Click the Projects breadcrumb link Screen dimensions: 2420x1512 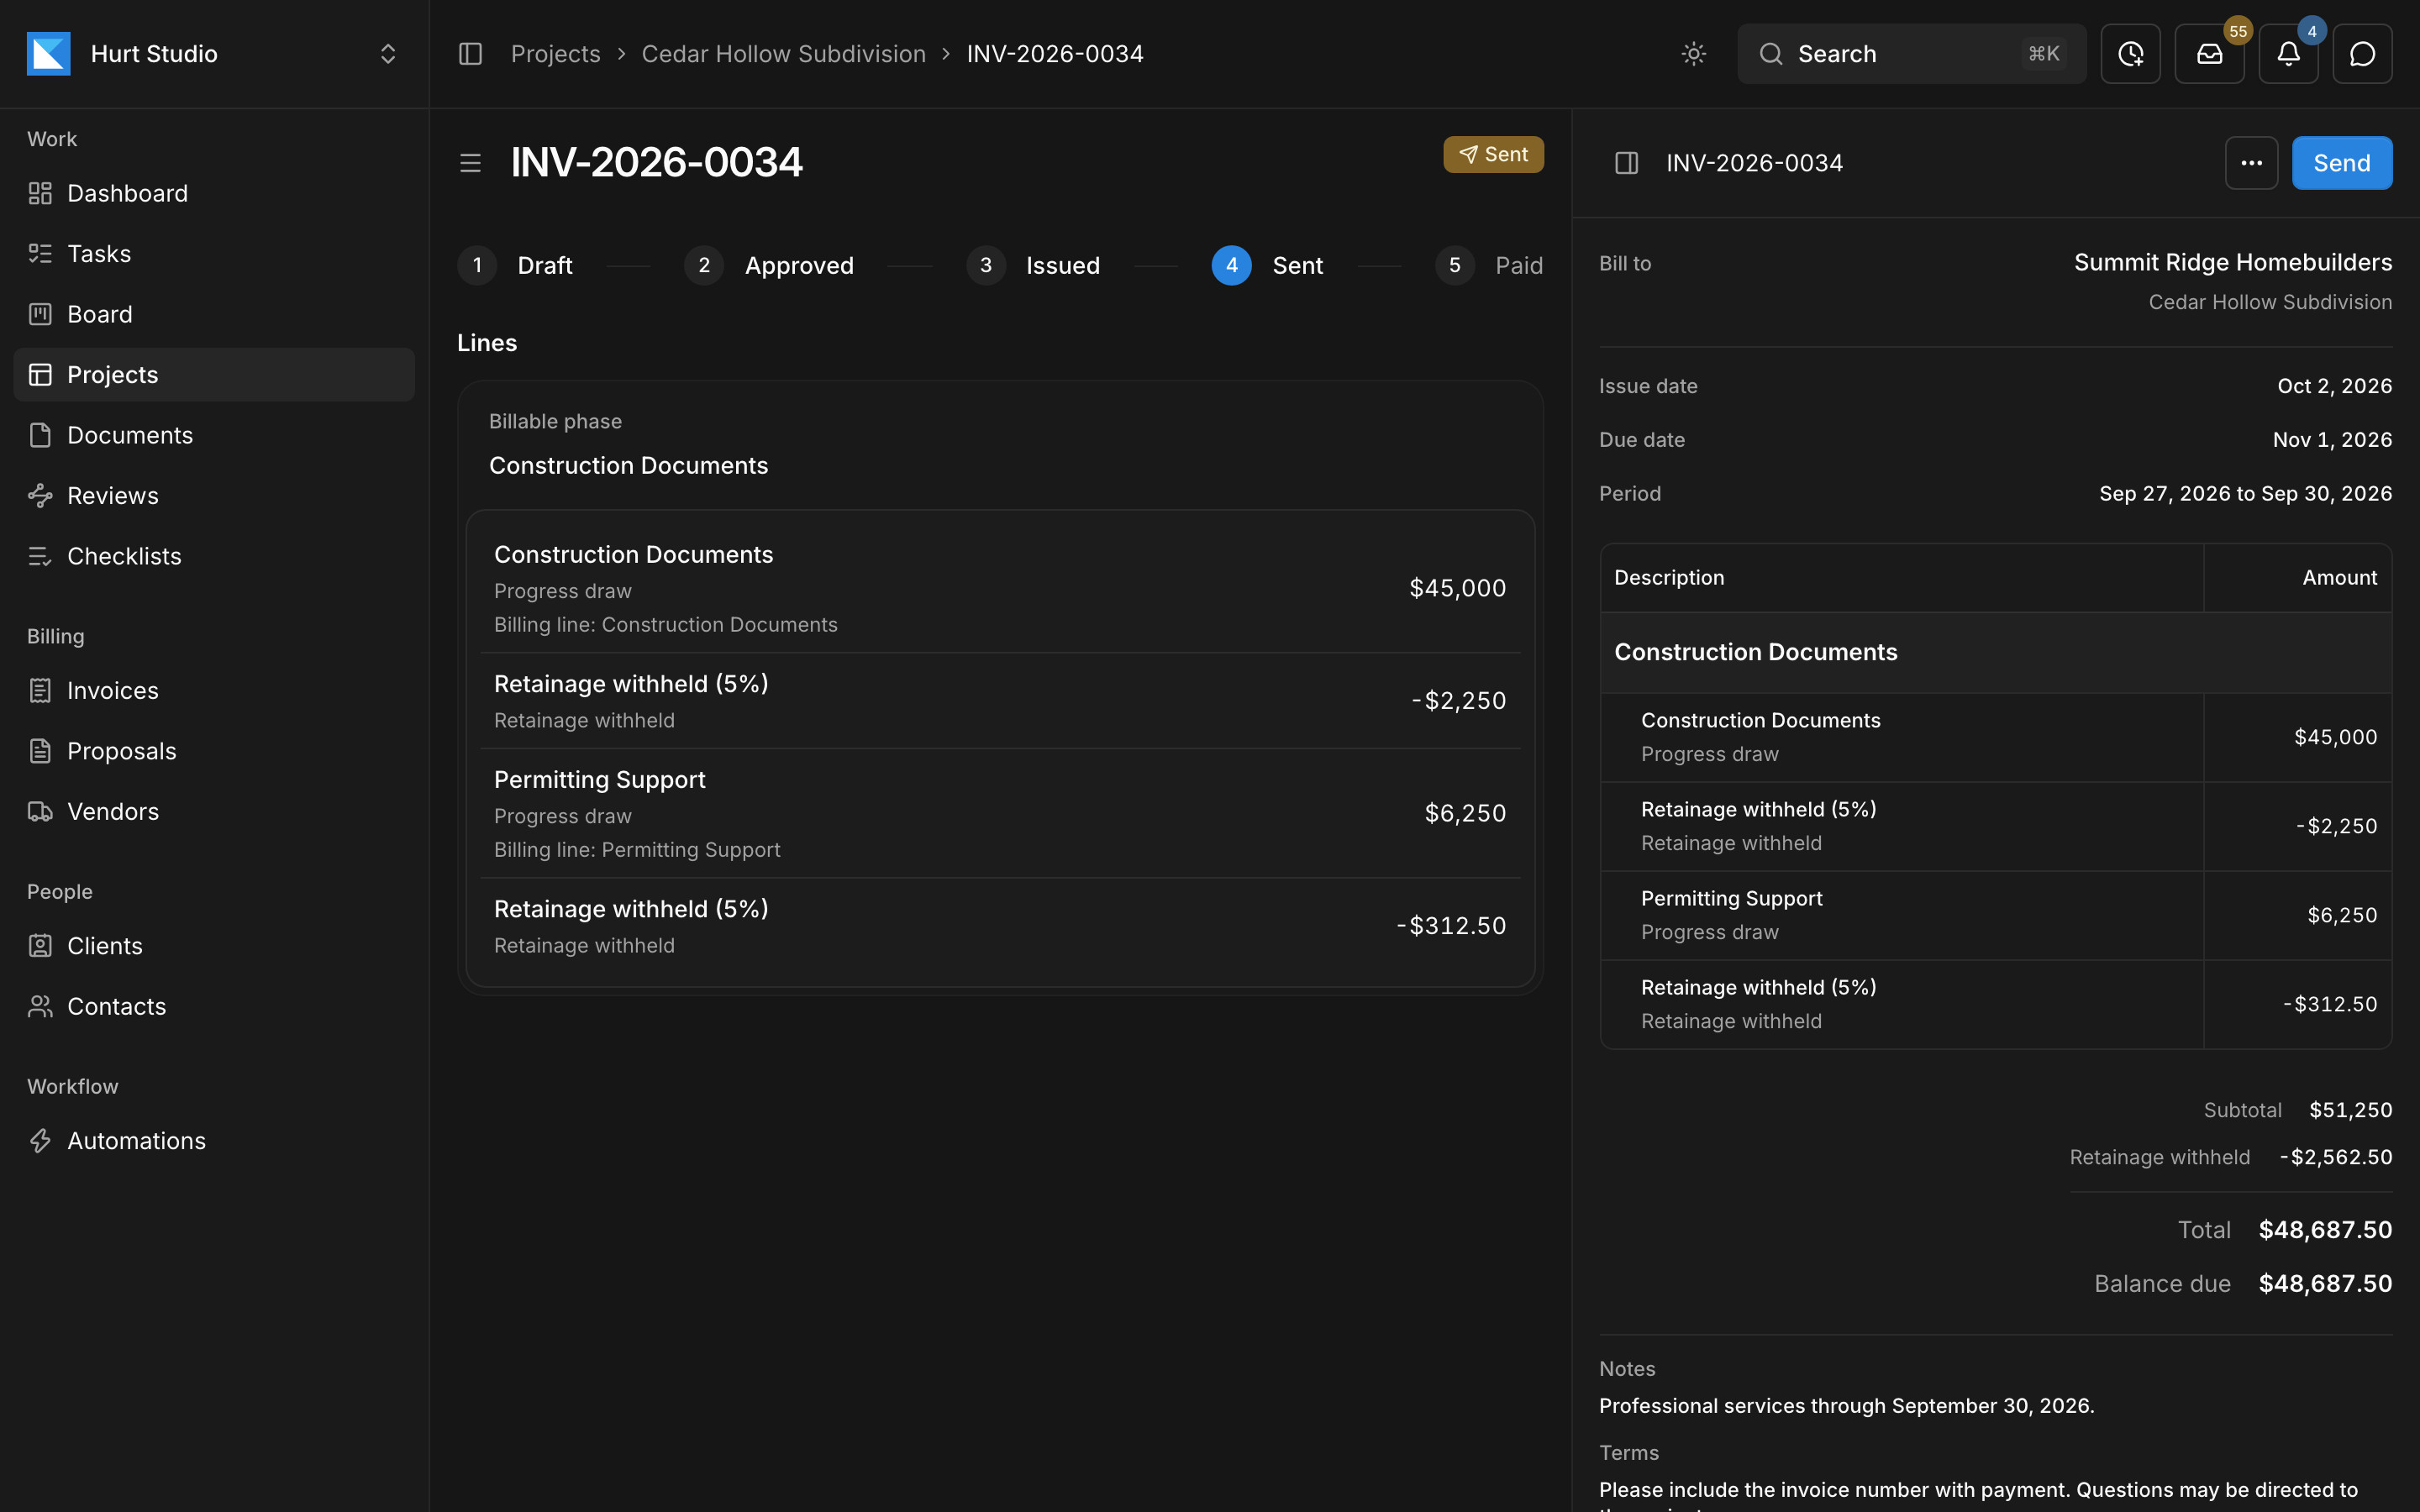tap(556, 54)
